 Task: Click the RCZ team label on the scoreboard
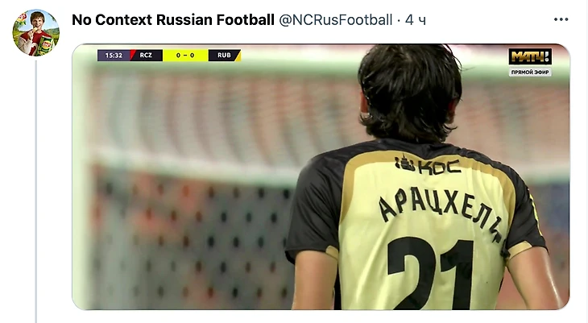click(146, 55)
